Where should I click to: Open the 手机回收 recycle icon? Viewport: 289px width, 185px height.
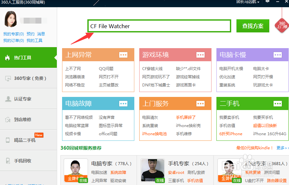click(8, 161)
